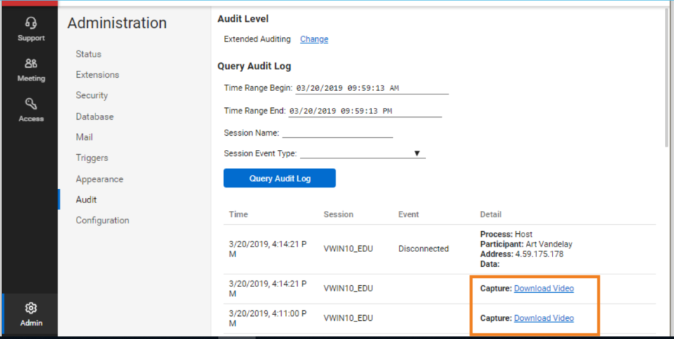Click the Change audit level link
The image size is (674, 339).
tap(315, 39)
